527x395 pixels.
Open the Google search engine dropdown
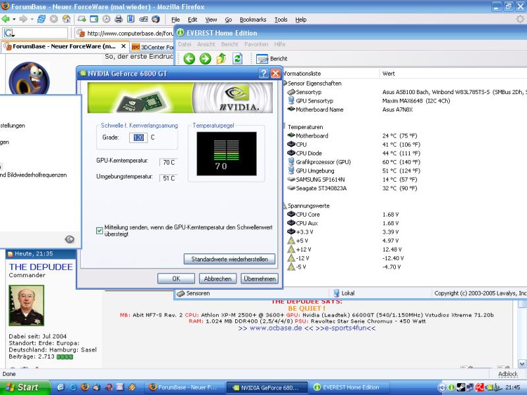(x=9, y=33)
